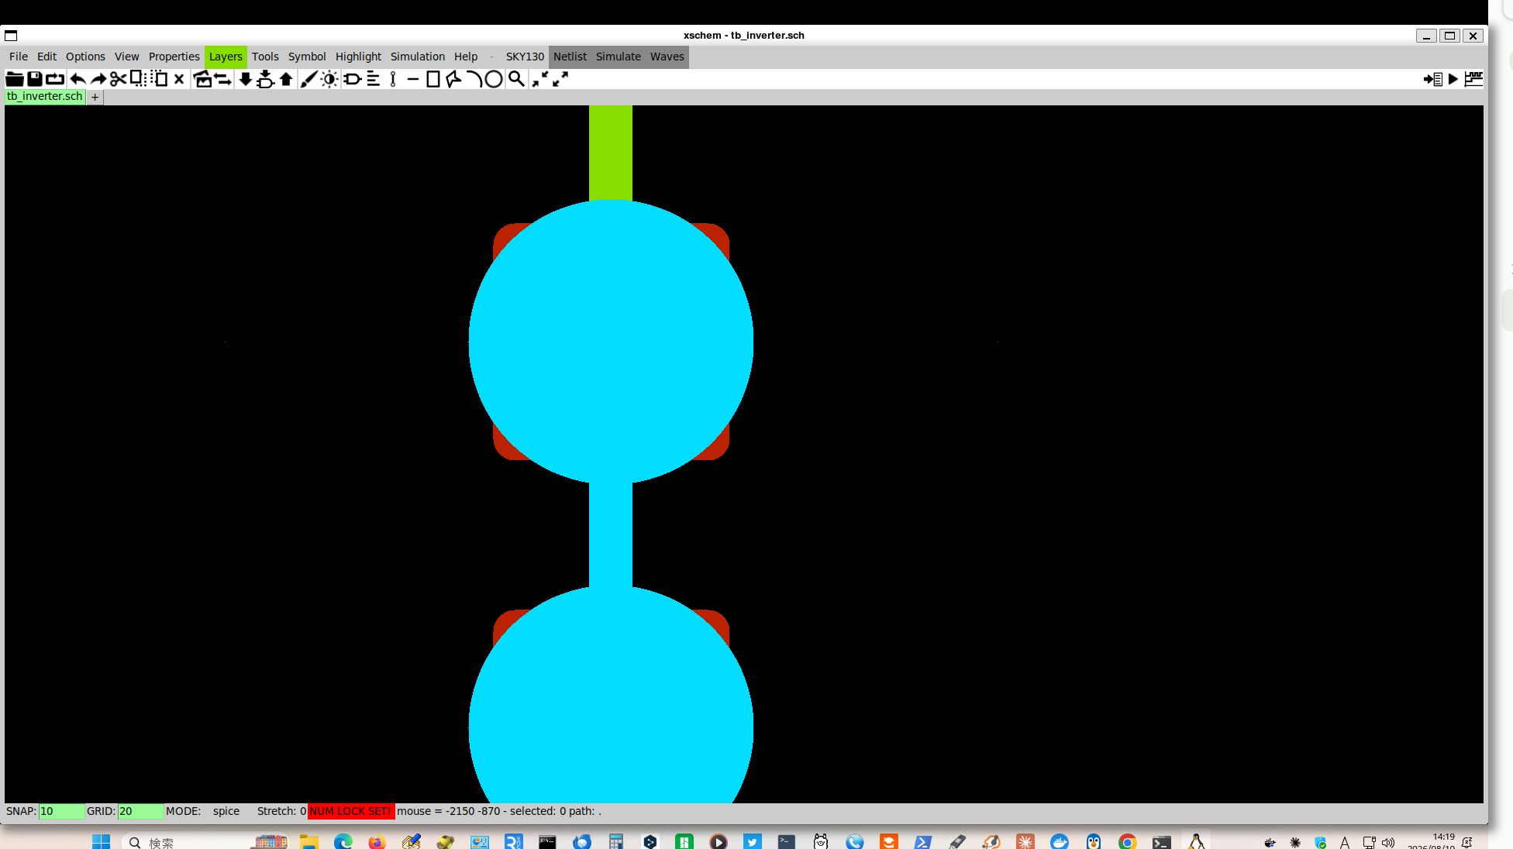Image resolution: width=1513 pixels, height=849 pixels.
Task: Open Firefox from the taskbar
Action: point(377,842)
